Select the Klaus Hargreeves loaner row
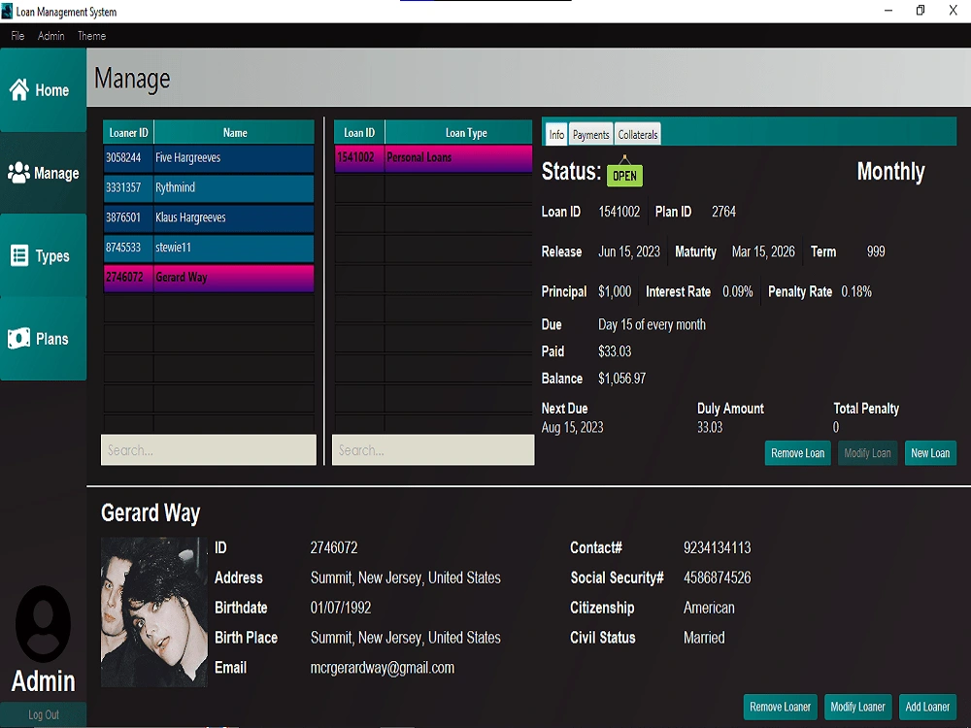Viewport: 971px width, 728px height. point(209,217)
